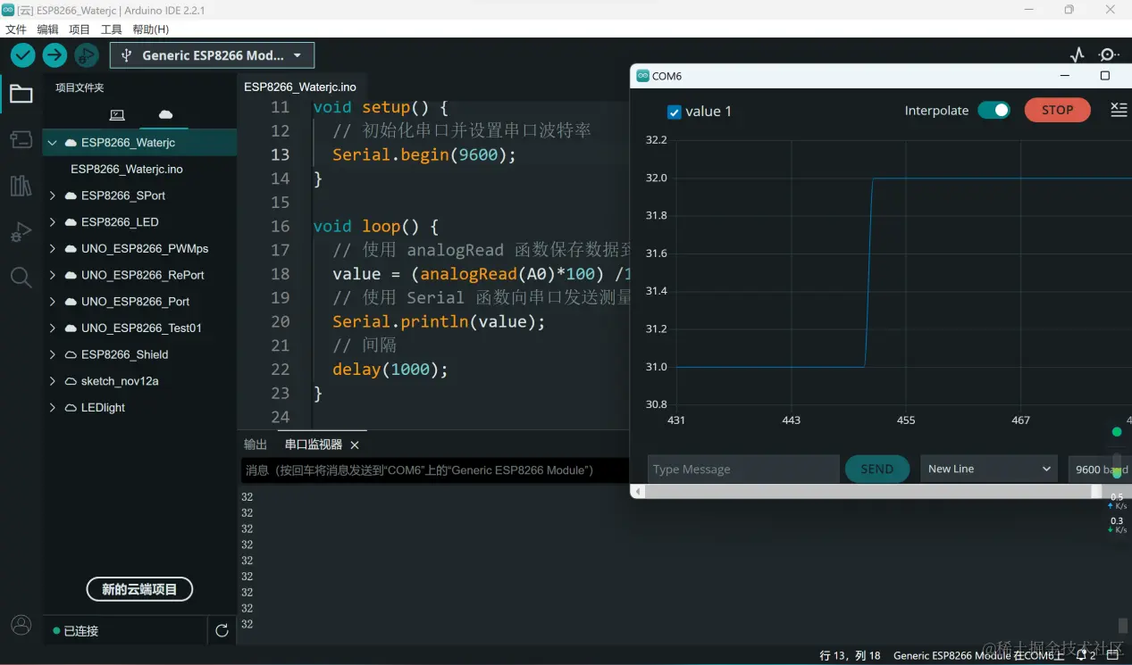
Task: Expand the ESP8266_SPort sketch folder
Action: 53,195
